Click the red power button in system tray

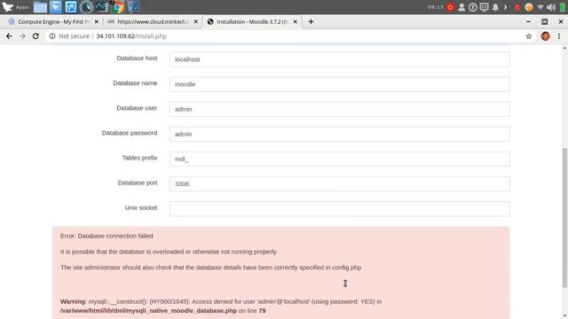(x=450, y=7)
